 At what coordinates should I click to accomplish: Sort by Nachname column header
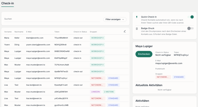click(x=19, y=32)
